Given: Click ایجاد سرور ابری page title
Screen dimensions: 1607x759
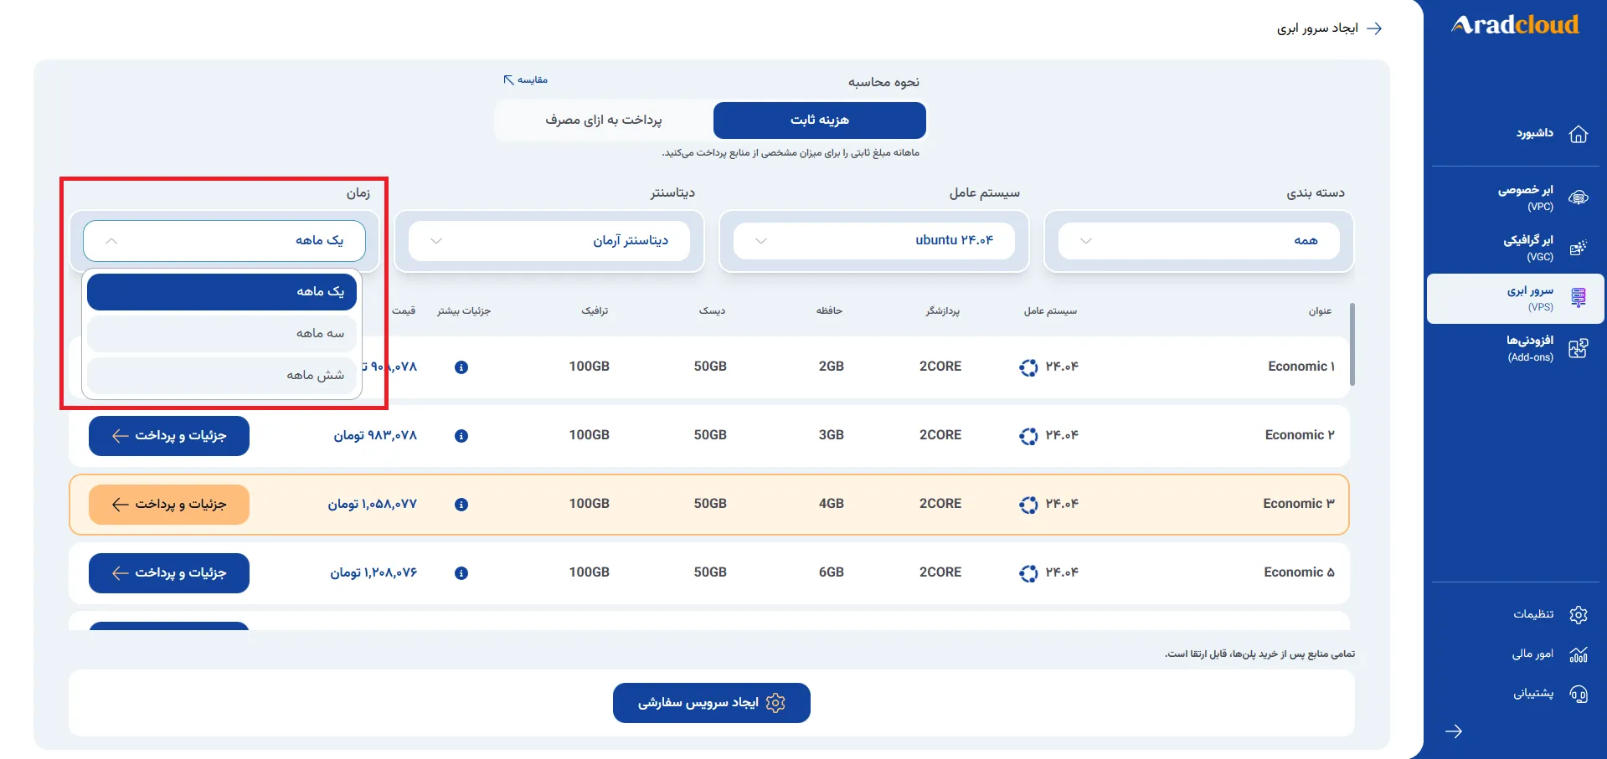Looking at the screenshot, I should [1317, 28].
